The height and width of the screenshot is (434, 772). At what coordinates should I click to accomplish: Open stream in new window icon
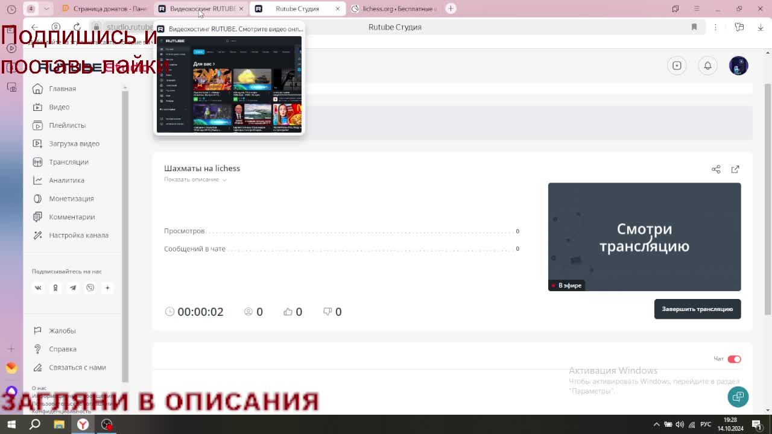pyautogui.click(x=735, y=169)
